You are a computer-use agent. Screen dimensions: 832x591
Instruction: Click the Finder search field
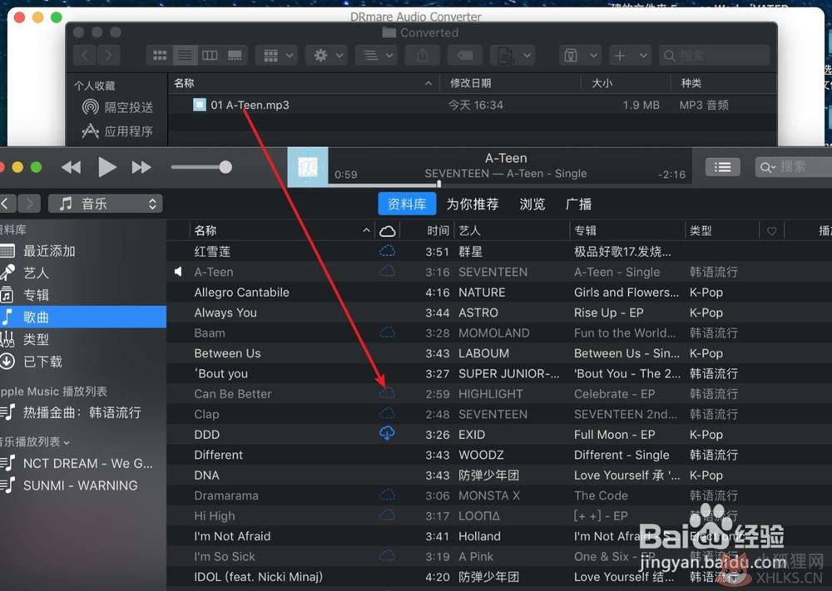point(714,55)
